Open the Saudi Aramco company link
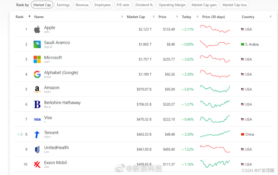 tap(57, 42)
